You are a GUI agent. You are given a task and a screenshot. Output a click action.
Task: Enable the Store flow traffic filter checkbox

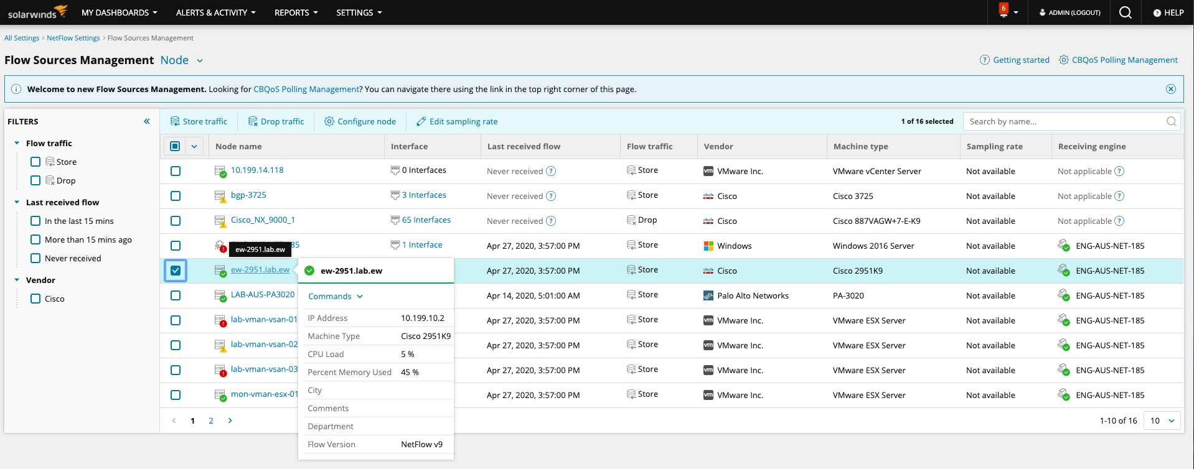pyautogui.click(x=35, y=162)
